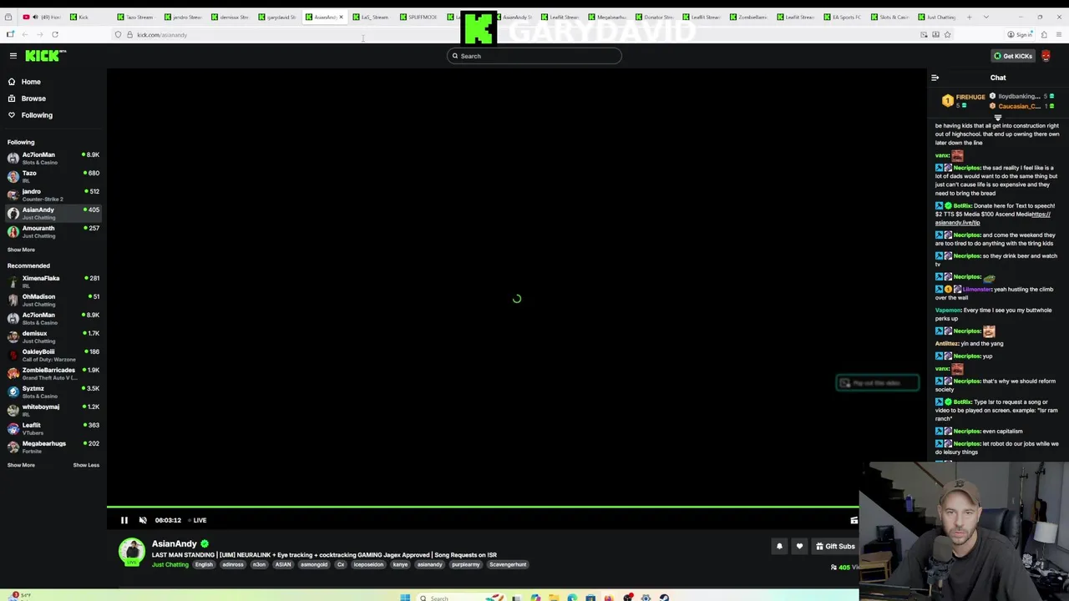Select the asmongold tag
Screen dimensions: 1069x601
[x=314, y=565]
